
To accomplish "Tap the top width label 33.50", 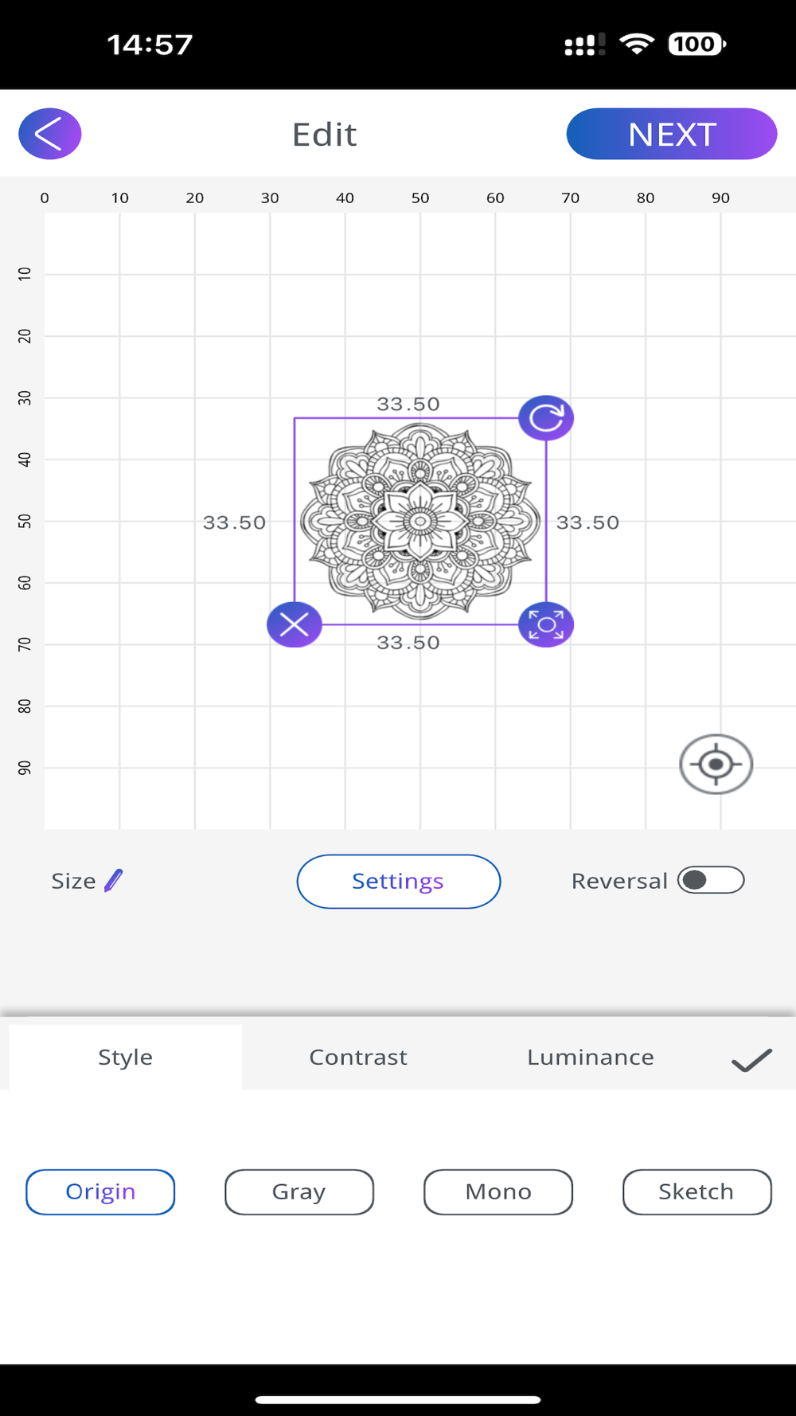I will point(408,404).
